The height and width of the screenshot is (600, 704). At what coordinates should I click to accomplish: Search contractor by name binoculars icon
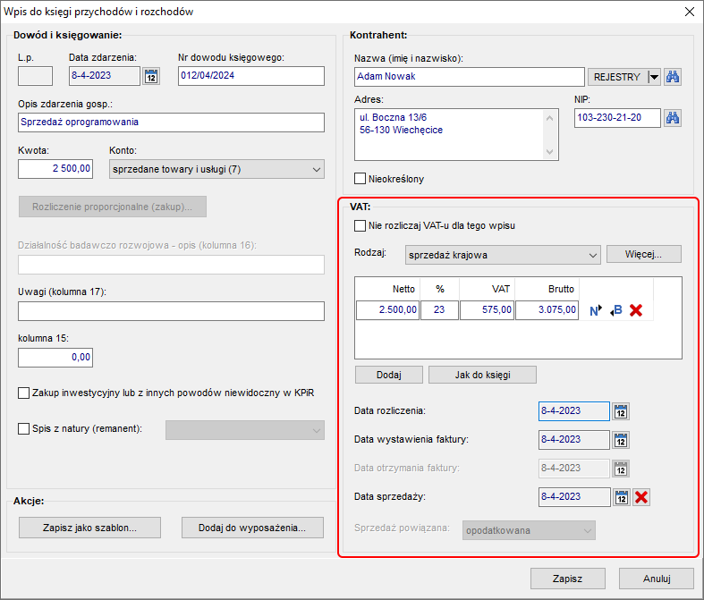tap(673, 77)
